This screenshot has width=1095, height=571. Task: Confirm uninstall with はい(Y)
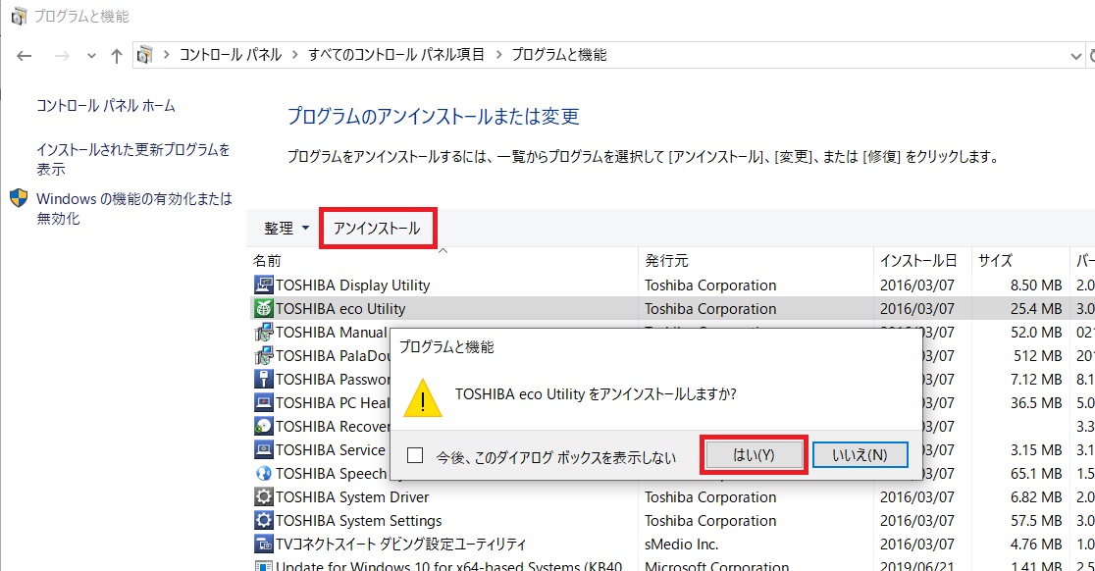pyautogui.click(x=754, y=455)
